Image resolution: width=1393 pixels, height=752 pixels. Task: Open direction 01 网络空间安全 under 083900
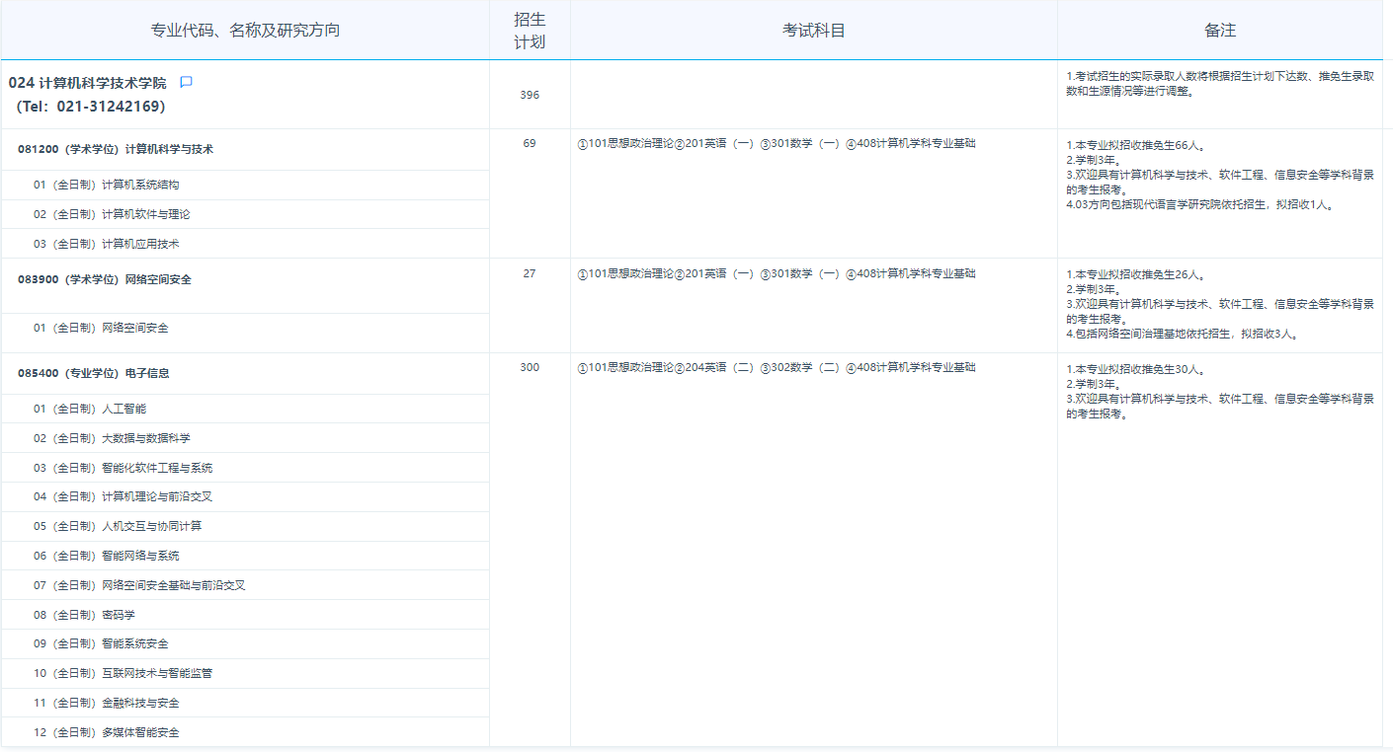(x=101, y=328)
